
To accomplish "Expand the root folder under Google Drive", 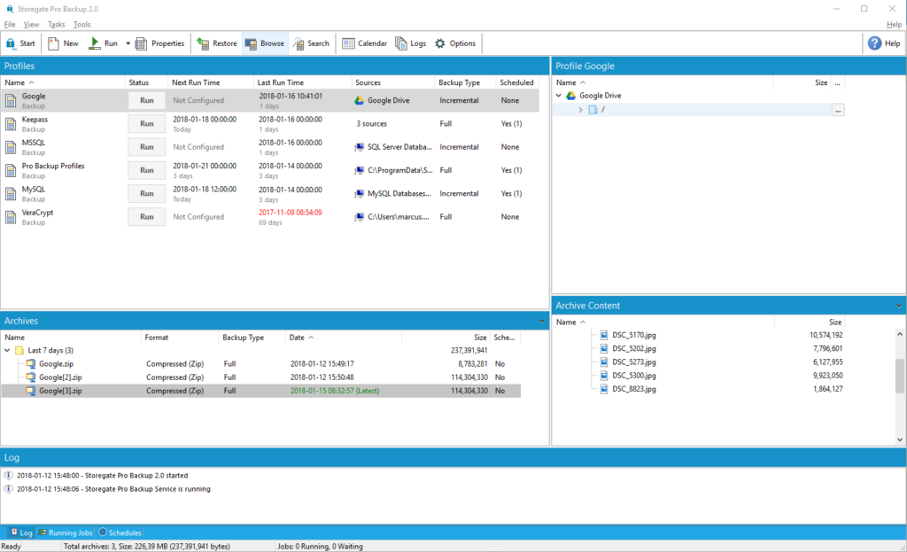I will click(580, 110).
